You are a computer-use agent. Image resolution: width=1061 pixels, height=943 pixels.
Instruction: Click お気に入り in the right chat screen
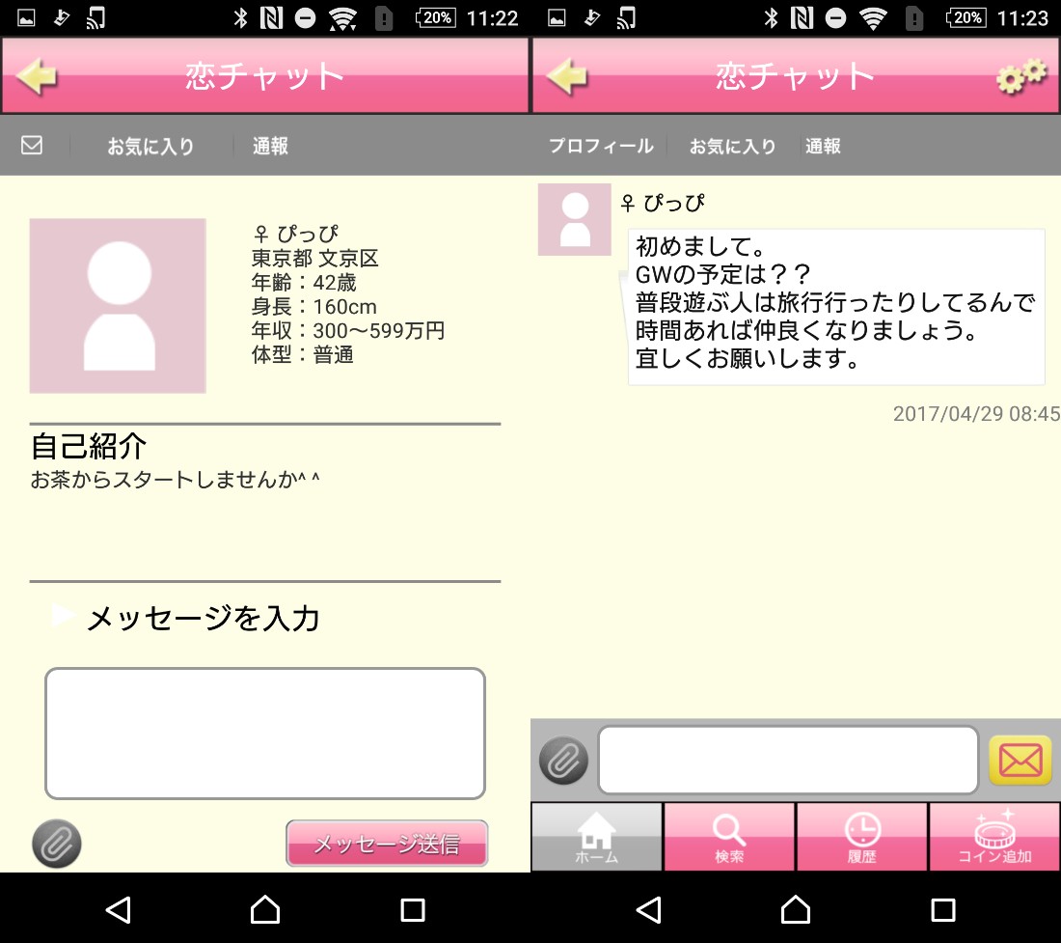[732, 146]
